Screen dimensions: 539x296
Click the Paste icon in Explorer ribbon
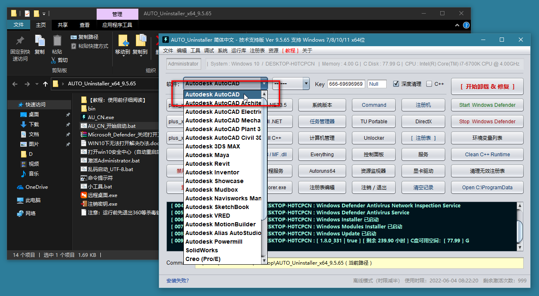point(57,41)
